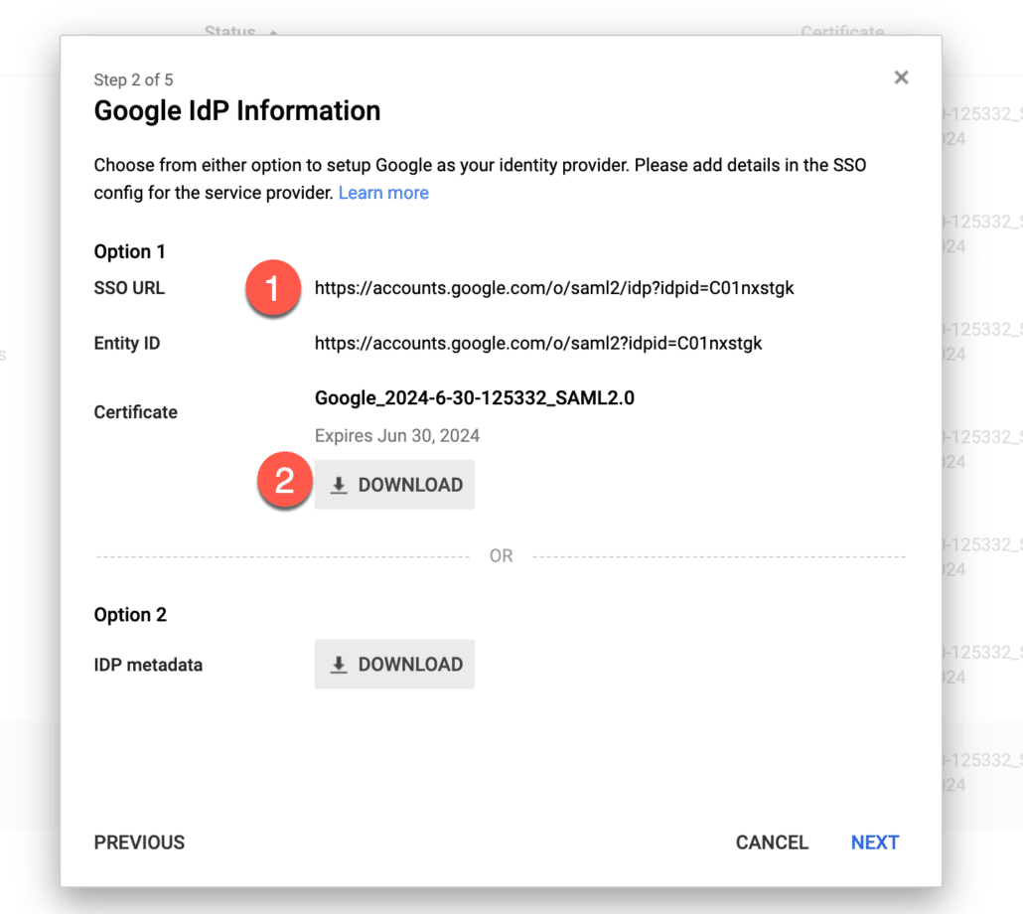Screen dimensions: 1023x914
Task: Cancel the IdP setup dialog
Action: [x=773, y=842]
